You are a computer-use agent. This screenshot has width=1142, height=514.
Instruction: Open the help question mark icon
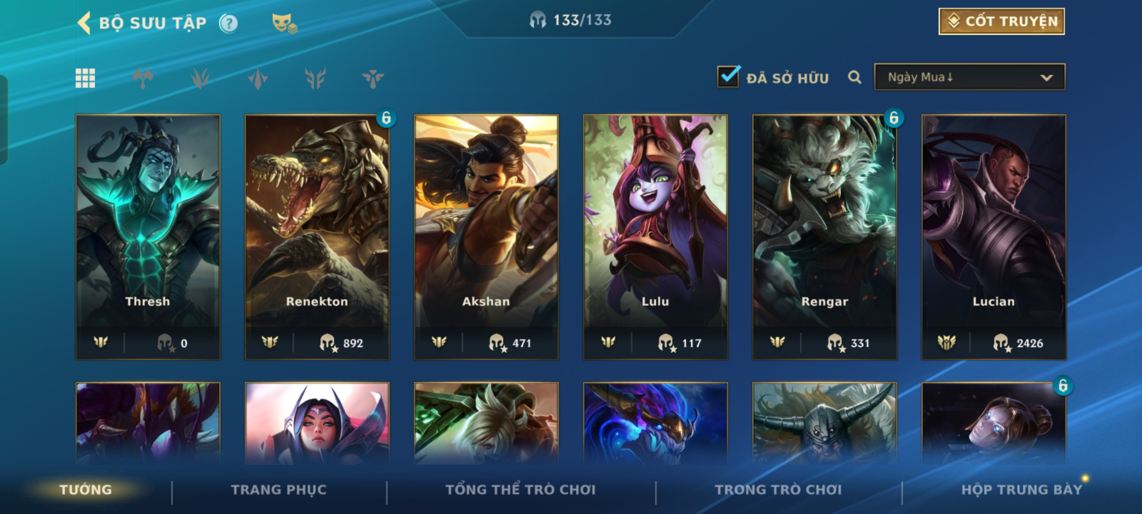coord(228,23)
